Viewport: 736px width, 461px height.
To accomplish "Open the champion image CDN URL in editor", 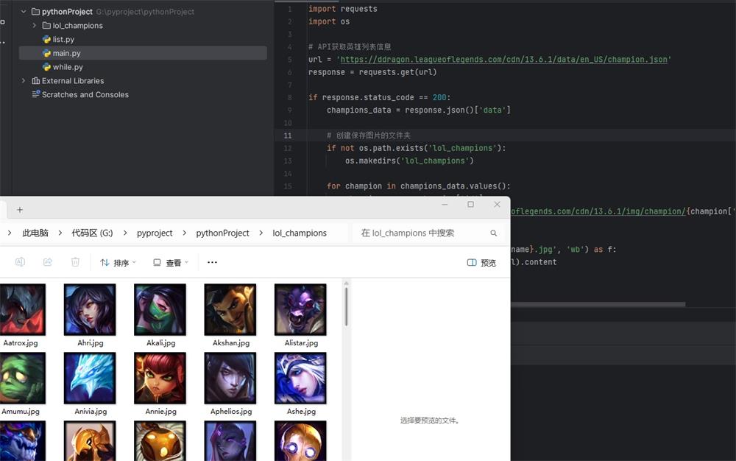I will click(x=598, y=211).
